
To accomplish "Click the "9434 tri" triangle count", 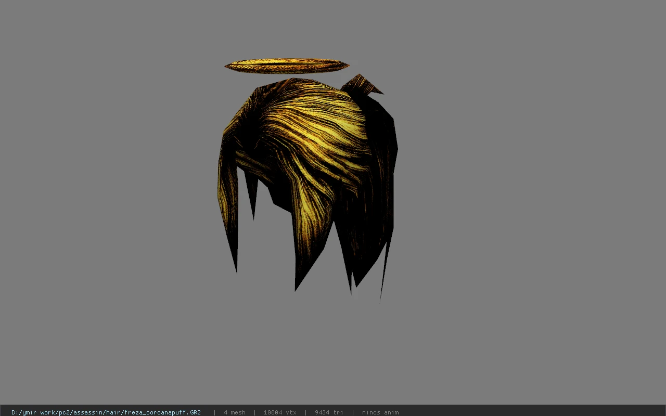I will coord(329,412).
